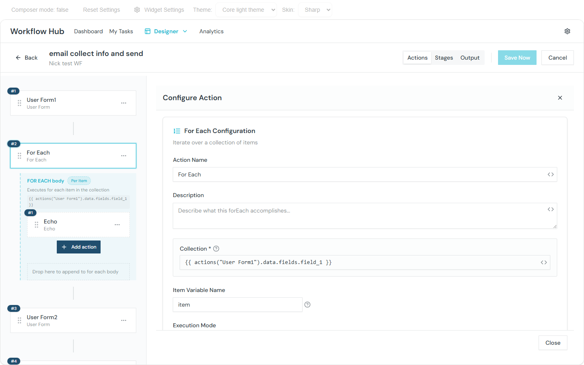Click the Action Name input field
This screenshot has height=365, width=584.
365,174
